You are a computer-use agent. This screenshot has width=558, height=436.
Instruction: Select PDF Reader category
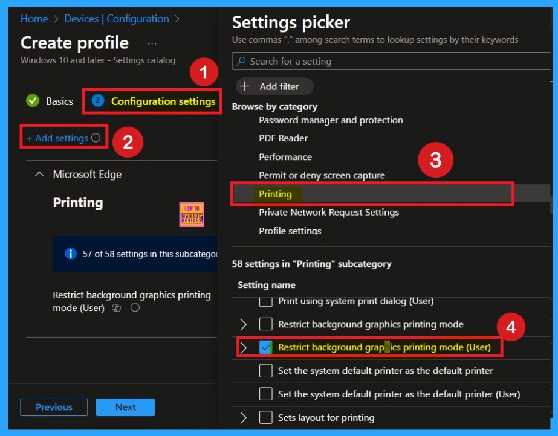pos(283,138)
